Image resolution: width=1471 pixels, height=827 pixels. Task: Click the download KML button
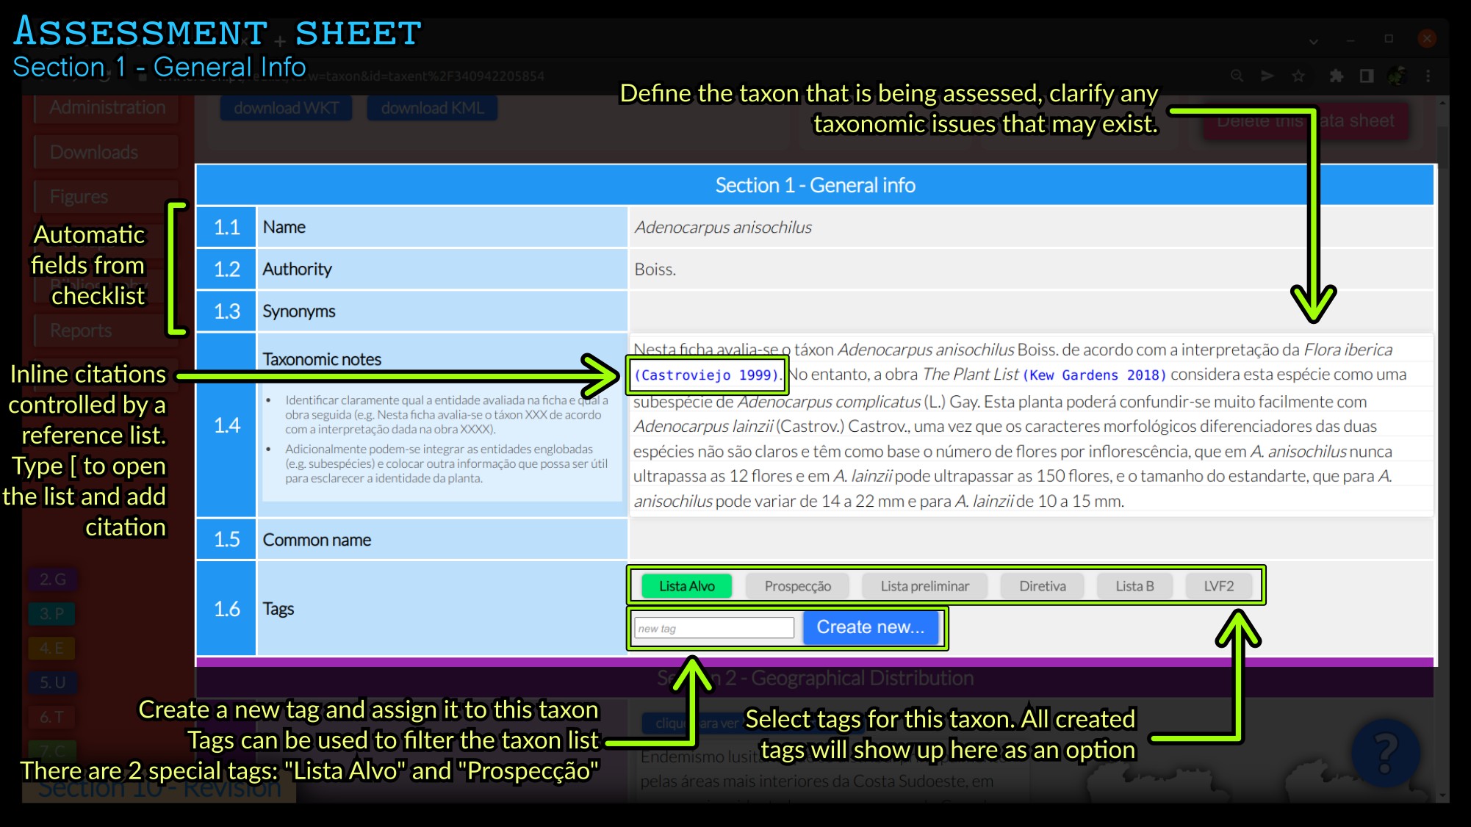pyautogui.click(x=432, y=108)
